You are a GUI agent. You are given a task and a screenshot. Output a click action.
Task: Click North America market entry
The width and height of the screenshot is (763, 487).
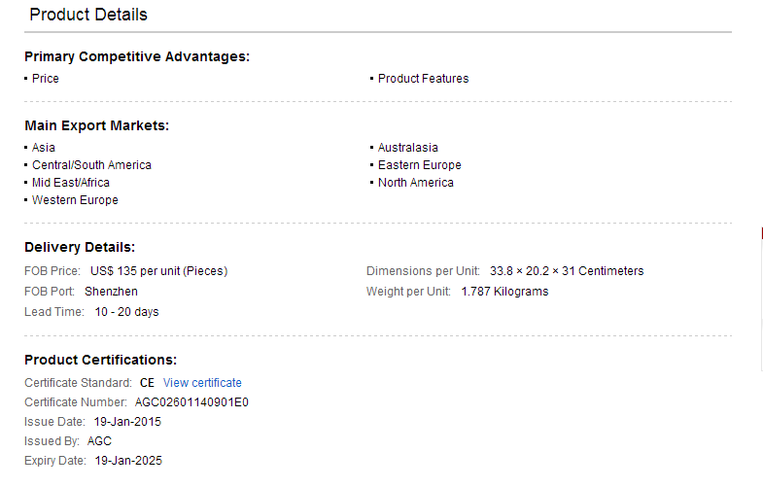[x=416, y=183]
